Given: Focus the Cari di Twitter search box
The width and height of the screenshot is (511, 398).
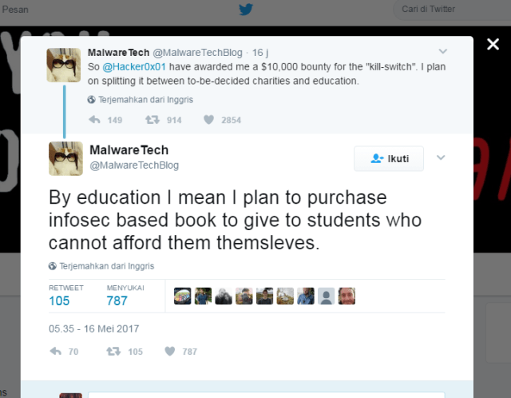Looking at the screenshot, I should click(452, 10).
